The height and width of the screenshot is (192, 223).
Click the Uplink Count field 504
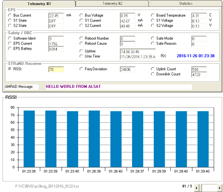click(x=199, y=69)
